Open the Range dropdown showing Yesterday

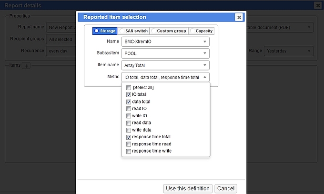(x=289, y=51)
